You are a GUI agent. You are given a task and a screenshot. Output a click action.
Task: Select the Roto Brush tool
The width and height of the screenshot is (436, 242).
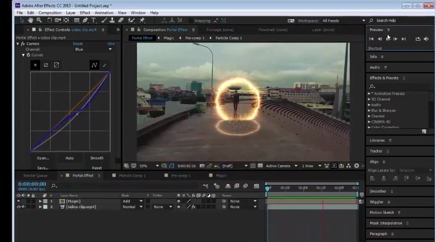(131, 20)
